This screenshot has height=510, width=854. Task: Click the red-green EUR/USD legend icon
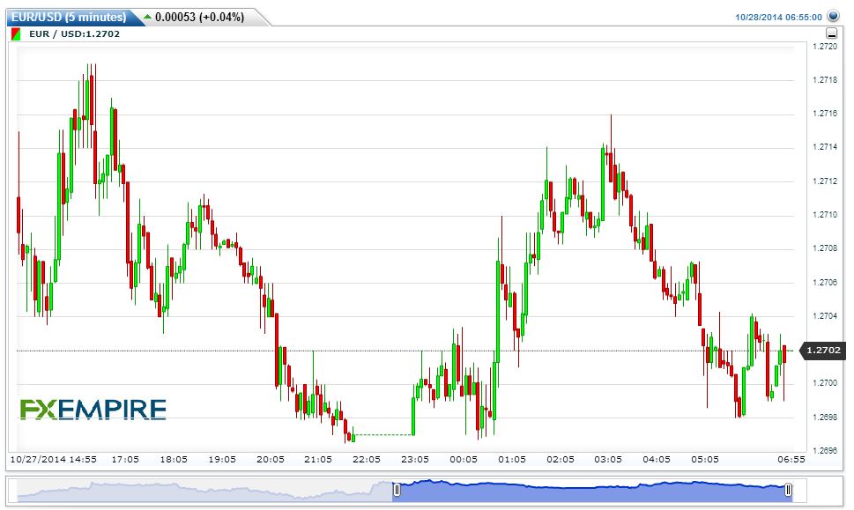pos(16,33)
